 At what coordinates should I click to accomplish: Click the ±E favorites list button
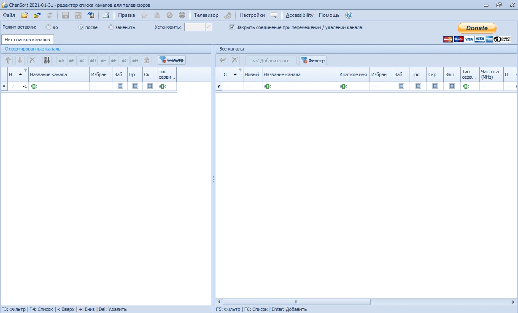coord(103,61)
